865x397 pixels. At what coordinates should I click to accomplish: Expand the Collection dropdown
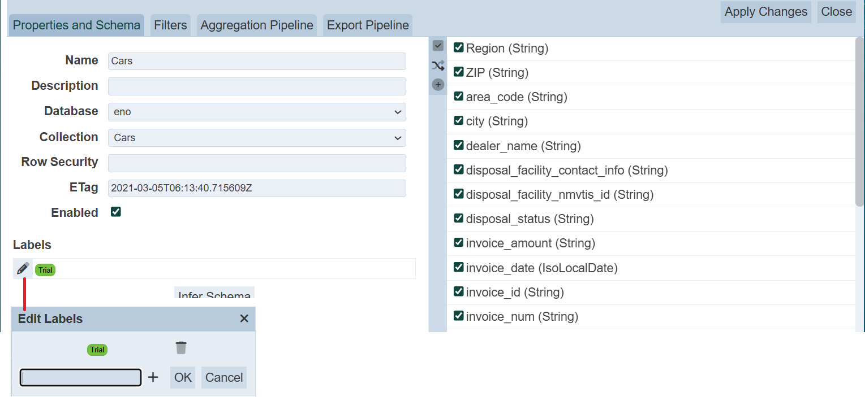click(x=257, y=137)
